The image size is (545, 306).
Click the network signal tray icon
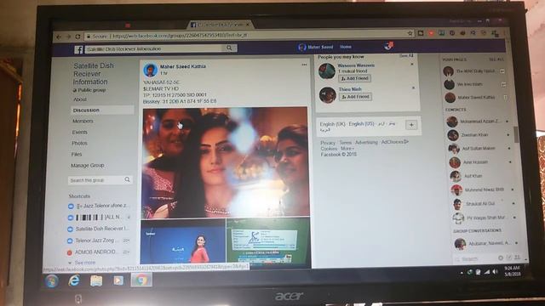click(487, 272)
